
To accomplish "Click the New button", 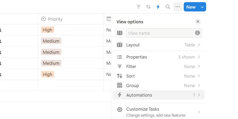I will tap(191, 7).
